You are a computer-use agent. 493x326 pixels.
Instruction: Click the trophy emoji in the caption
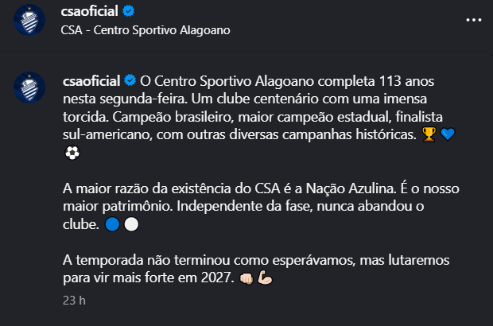coord(429,134)
